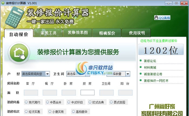The height and width of the screenshot is (116, 189).
Task: Open the 装修论坛 link
Action: point(150,61)
